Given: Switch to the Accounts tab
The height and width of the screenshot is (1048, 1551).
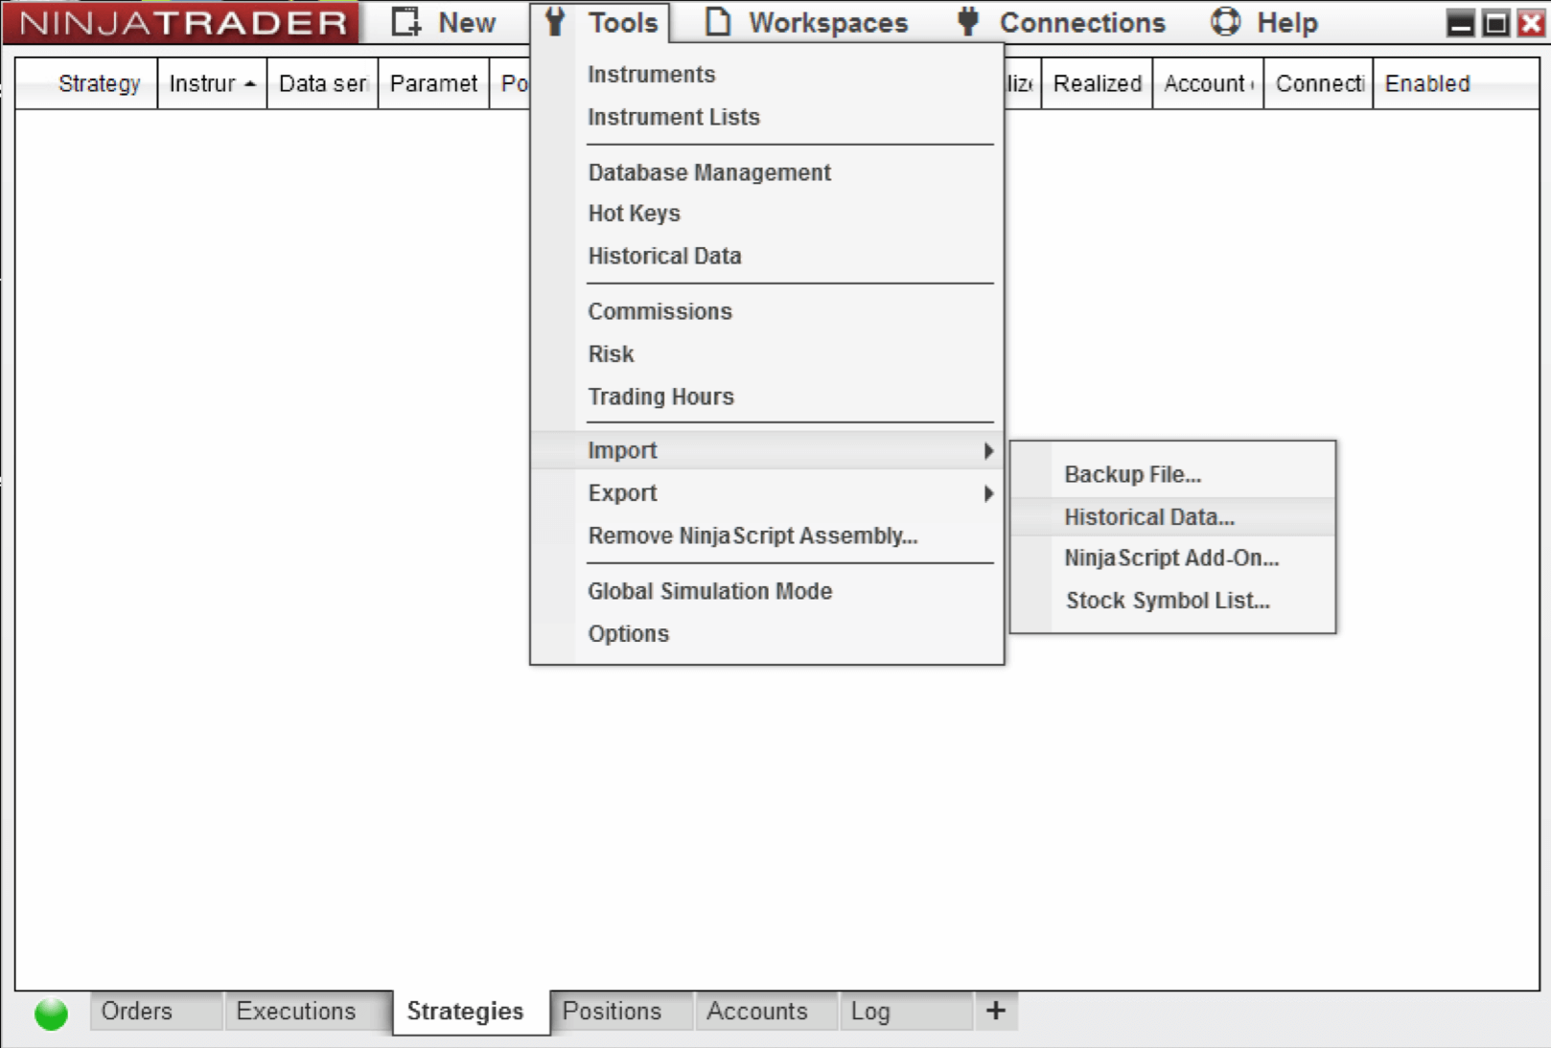Looking at the screenshot, I should click(766, 1011).
